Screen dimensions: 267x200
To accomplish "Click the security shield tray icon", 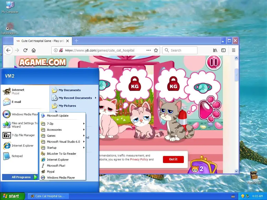I will click(x=243, y=196).
